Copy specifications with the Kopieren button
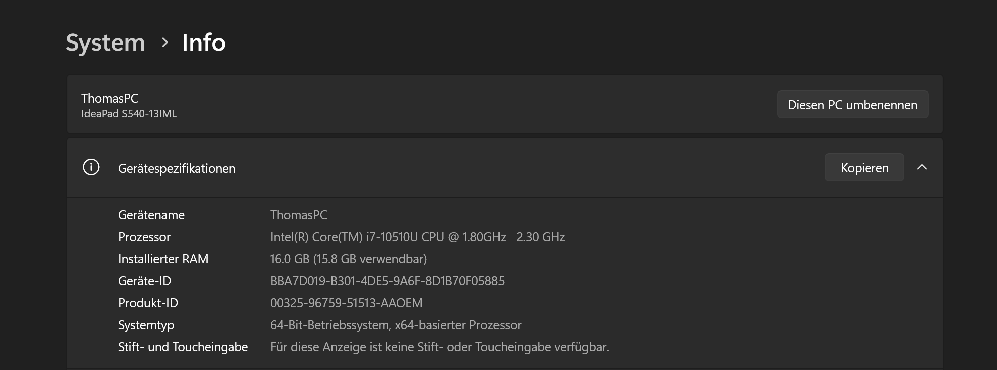Viewport: 997px width, 370px height. pos(864,168)
